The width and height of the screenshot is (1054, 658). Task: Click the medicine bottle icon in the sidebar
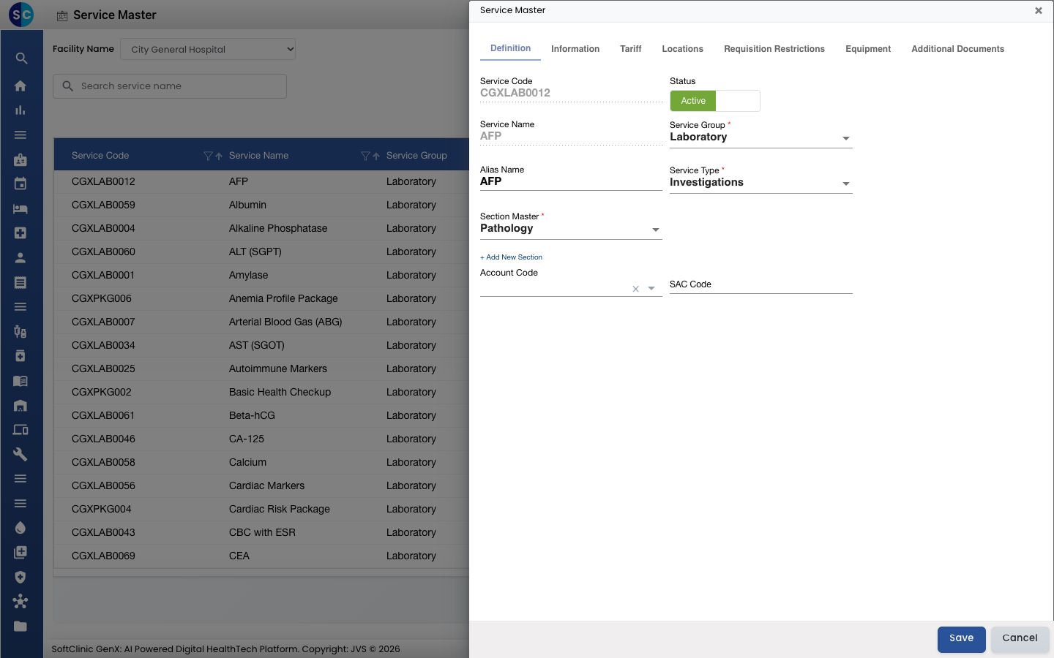[x=20, y=356]
